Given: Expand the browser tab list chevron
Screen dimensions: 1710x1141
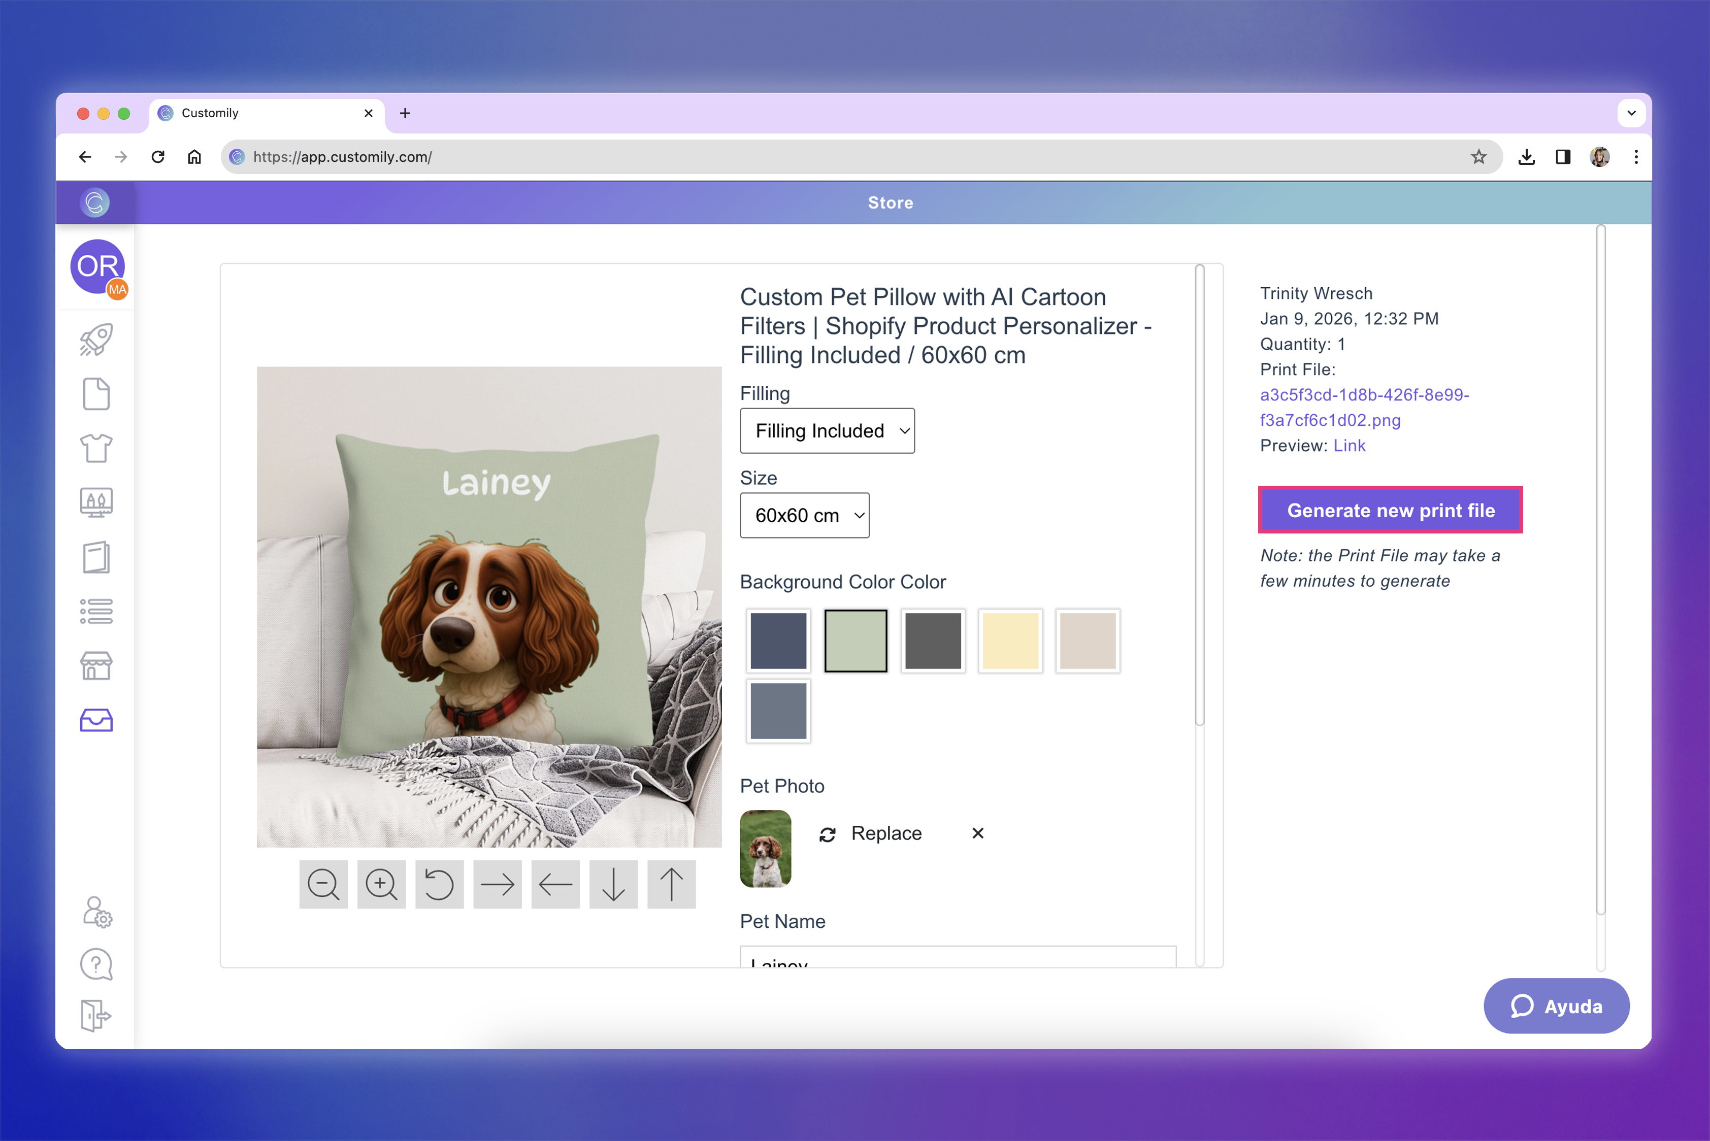Looking at the screenshot, I should (x=1631, y=113).
